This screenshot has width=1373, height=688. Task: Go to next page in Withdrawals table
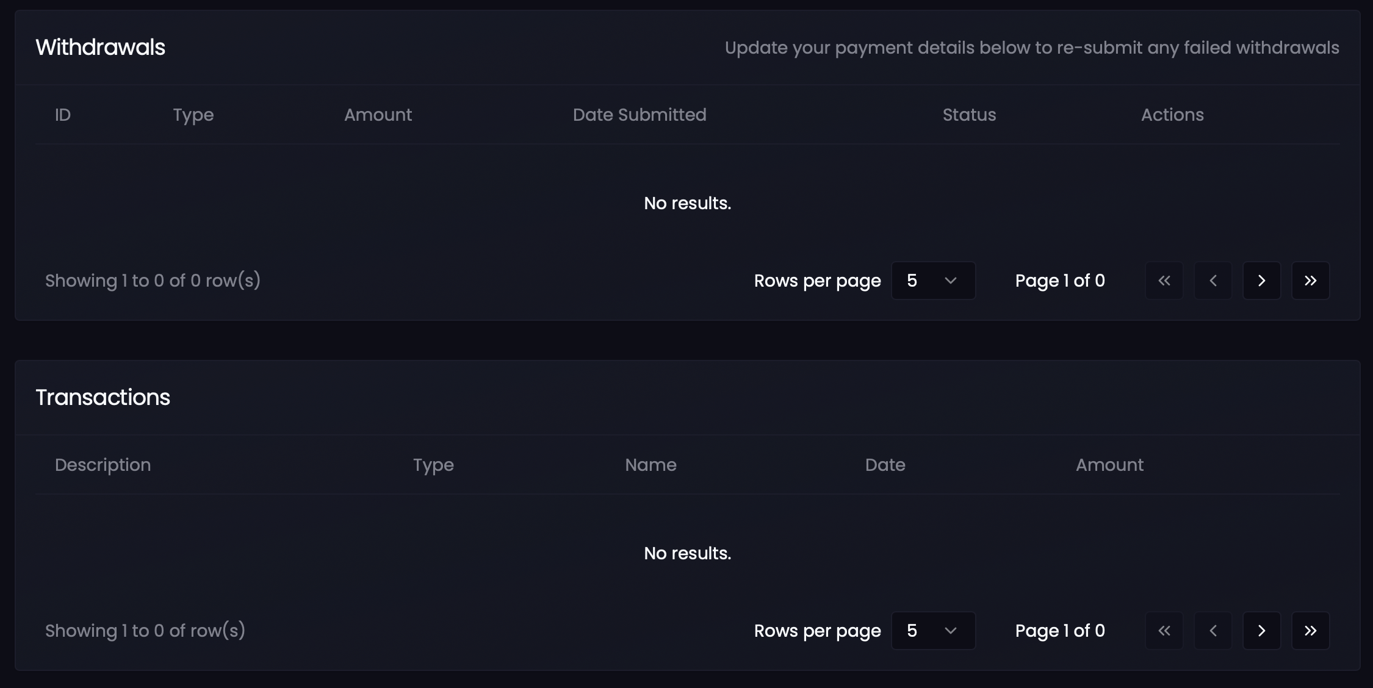click(1261, 281)
